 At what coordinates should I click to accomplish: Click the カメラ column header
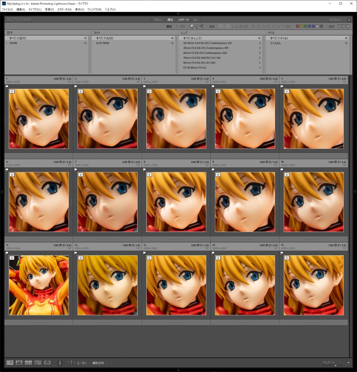coord(134,33)
